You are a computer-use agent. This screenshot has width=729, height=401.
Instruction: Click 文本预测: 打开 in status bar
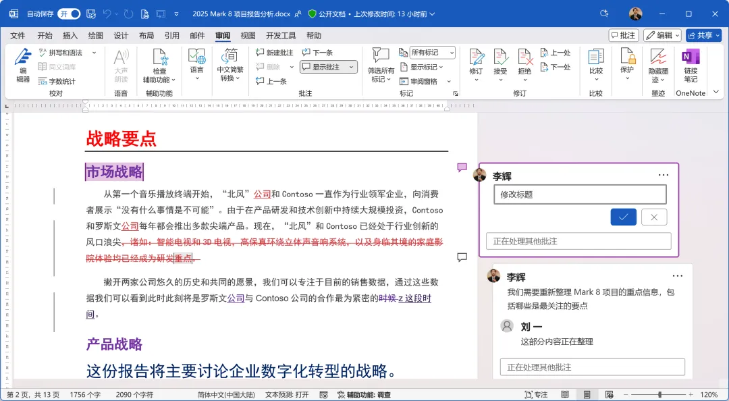click(x=287, y=395)
